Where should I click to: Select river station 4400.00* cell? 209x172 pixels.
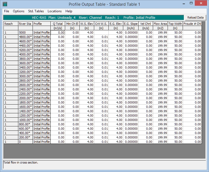point(25,46)
